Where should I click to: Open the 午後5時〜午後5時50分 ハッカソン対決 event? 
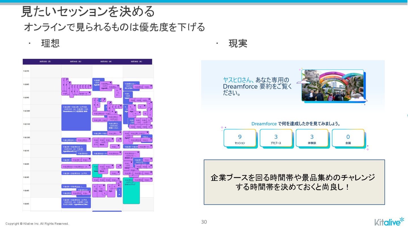[76, 203]
